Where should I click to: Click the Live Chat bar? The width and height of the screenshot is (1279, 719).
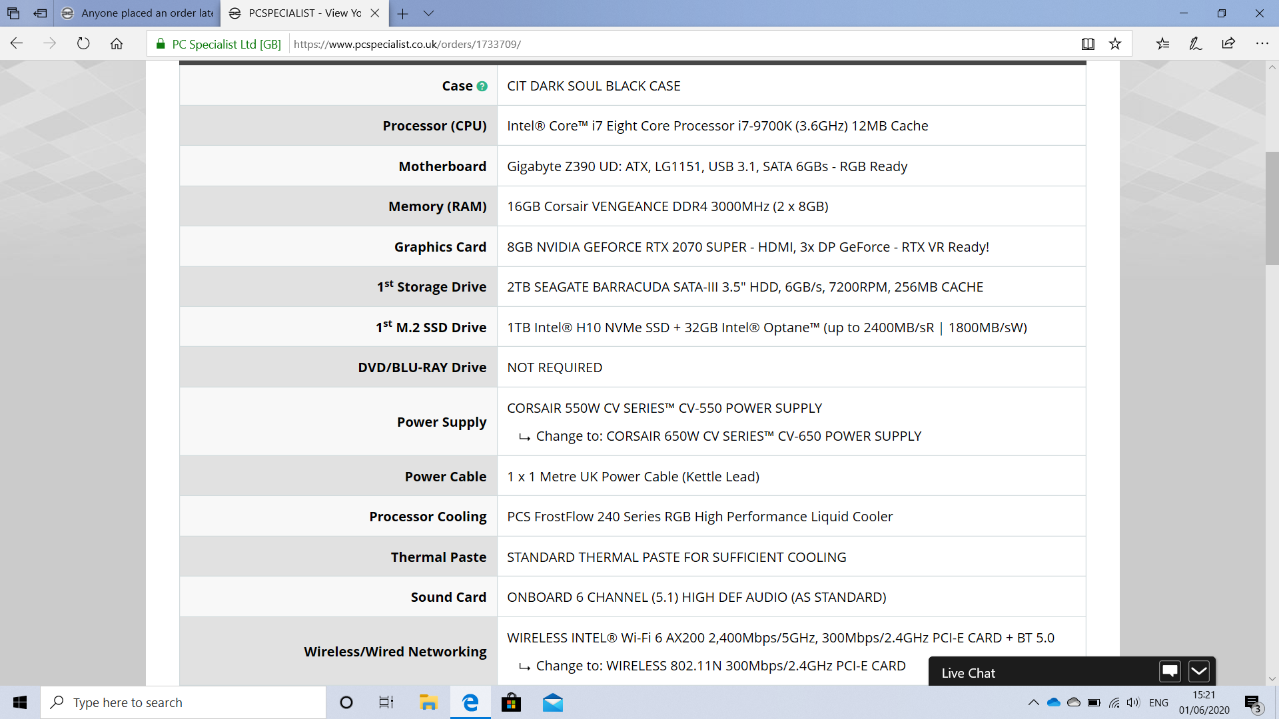(x=1072, y=672)
